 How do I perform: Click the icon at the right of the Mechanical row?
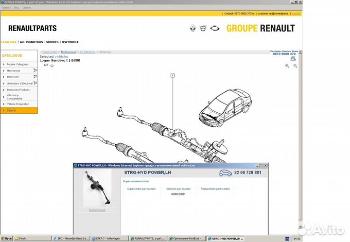coord(35,70)
